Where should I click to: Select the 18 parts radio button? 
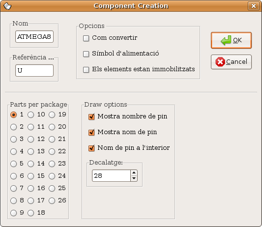tap(31, 213)
